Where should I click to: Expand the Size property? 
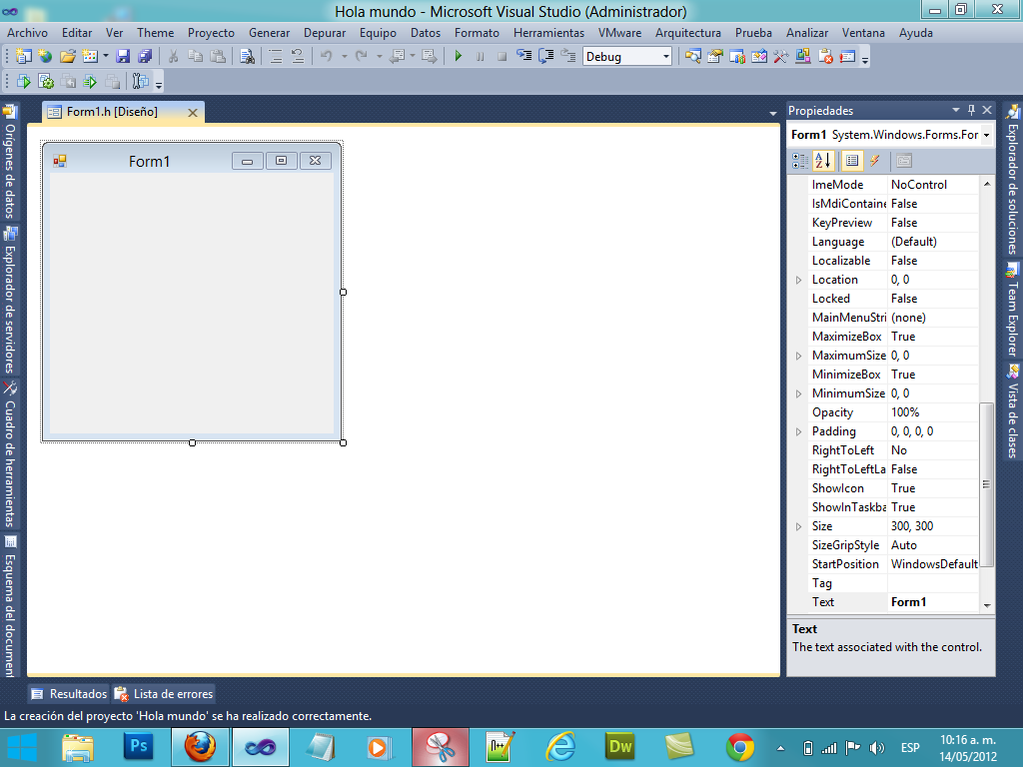point(798,526)
